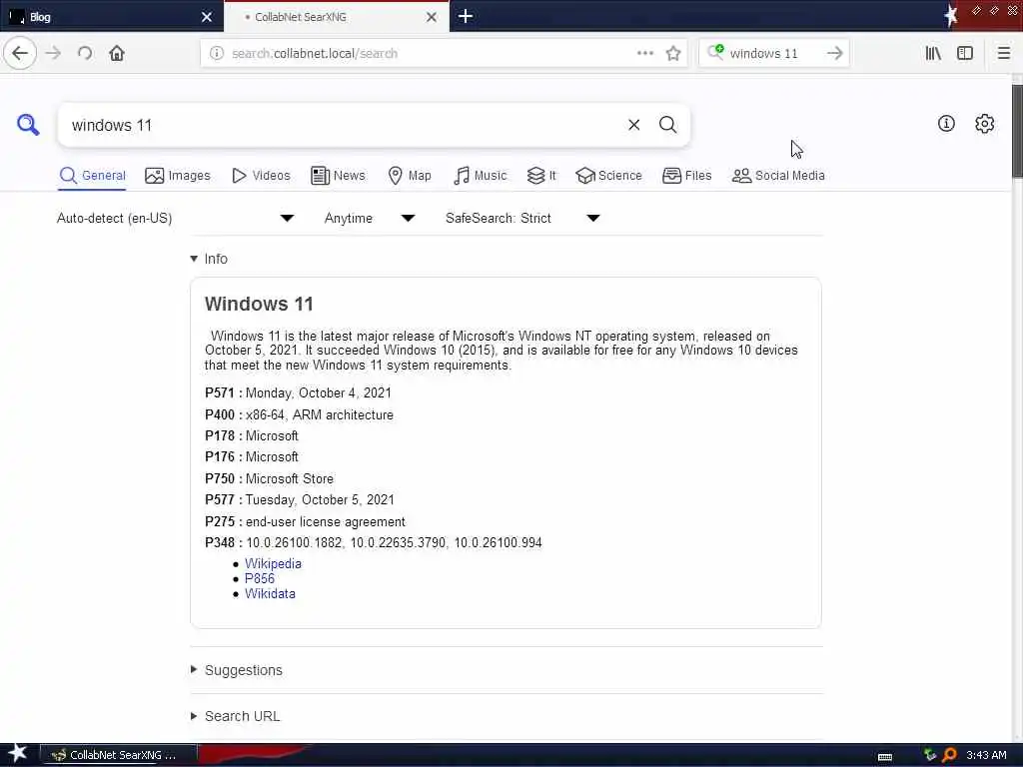1023x767 pixels.
Task: Open the Anytime time range dropdown
Action: [370, 218]
